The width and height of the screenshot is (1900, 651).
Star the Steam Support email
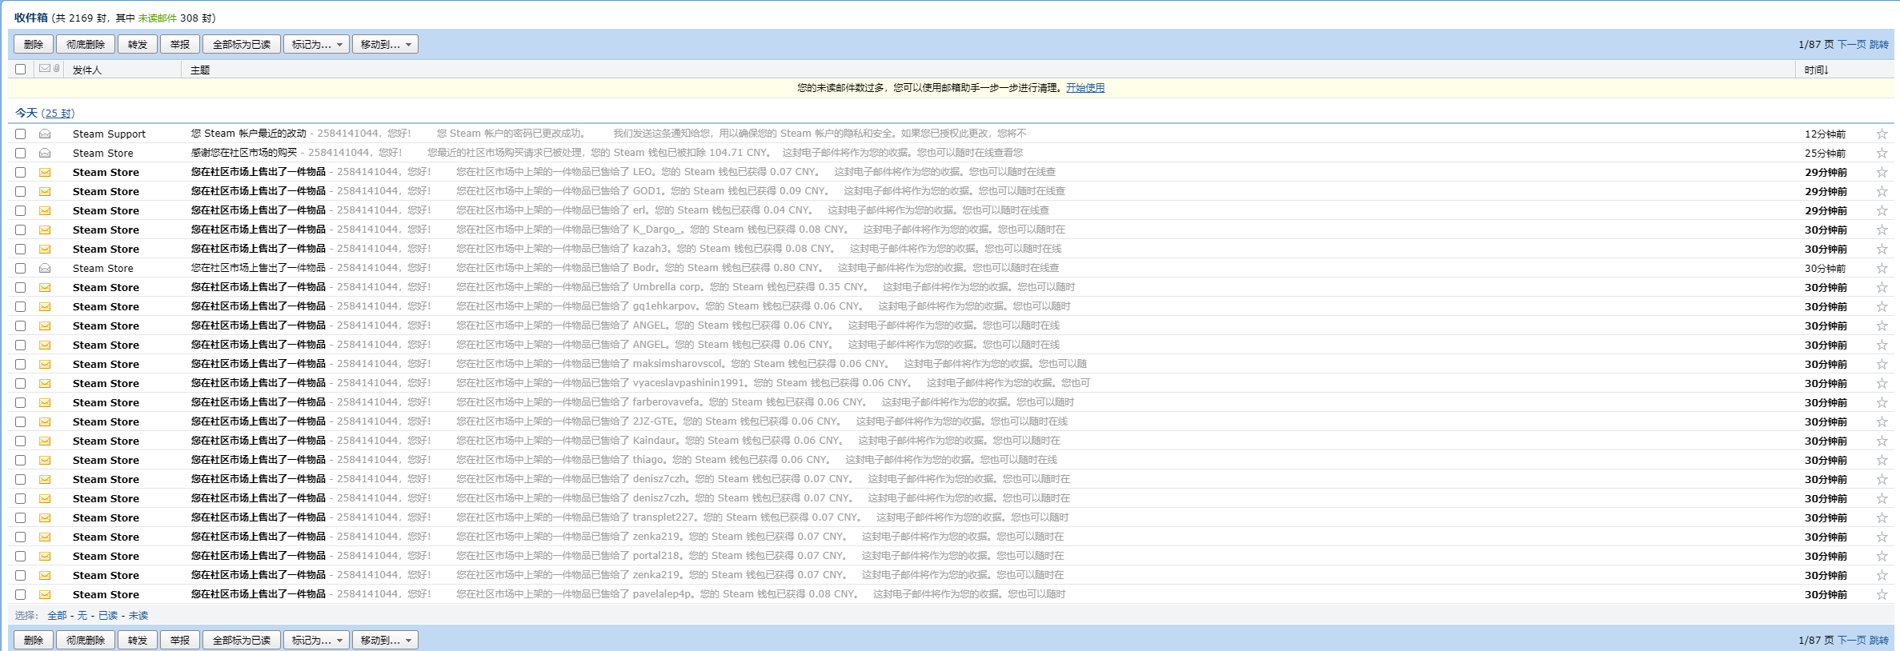point(1882,134)
